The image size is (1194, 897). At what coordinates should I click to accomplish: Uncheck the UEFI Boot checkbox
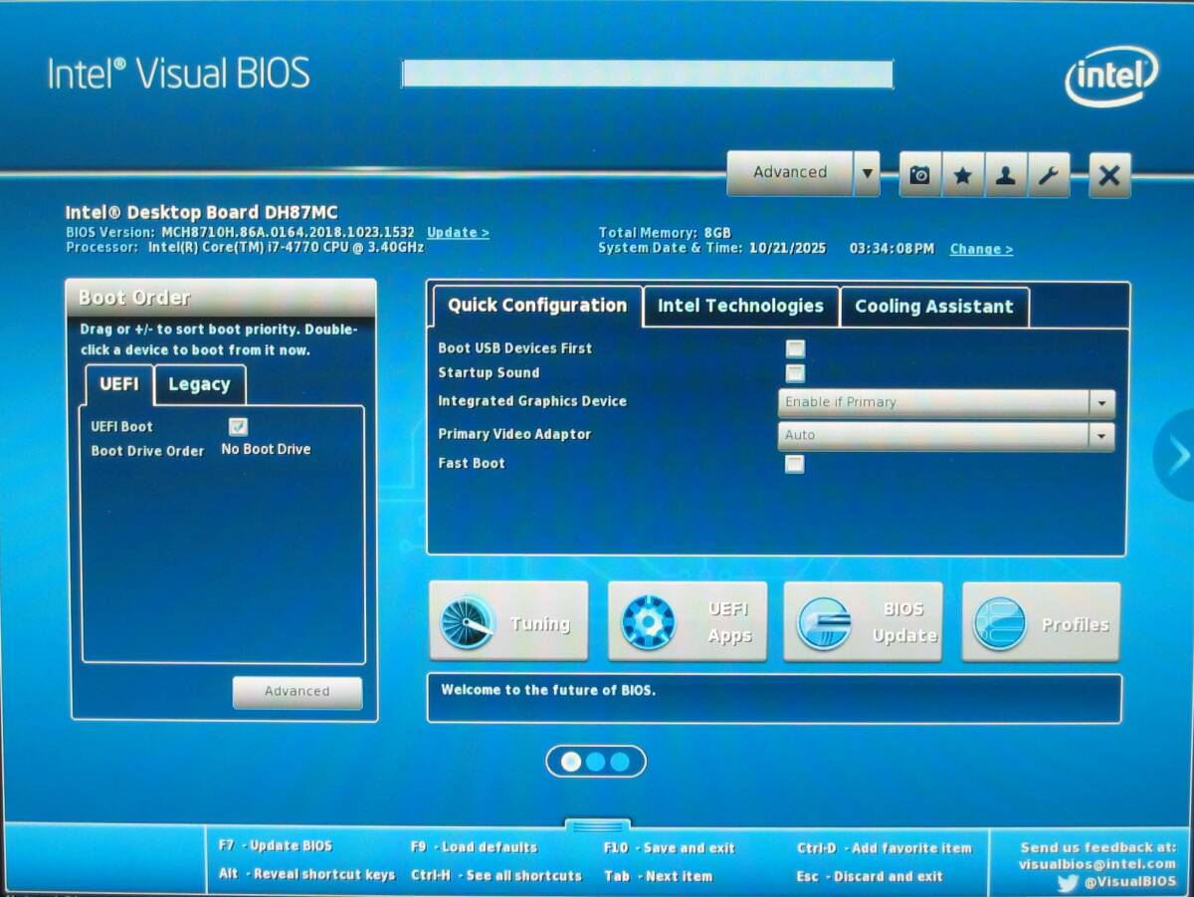pyautogui.click(x=238, y=426)
